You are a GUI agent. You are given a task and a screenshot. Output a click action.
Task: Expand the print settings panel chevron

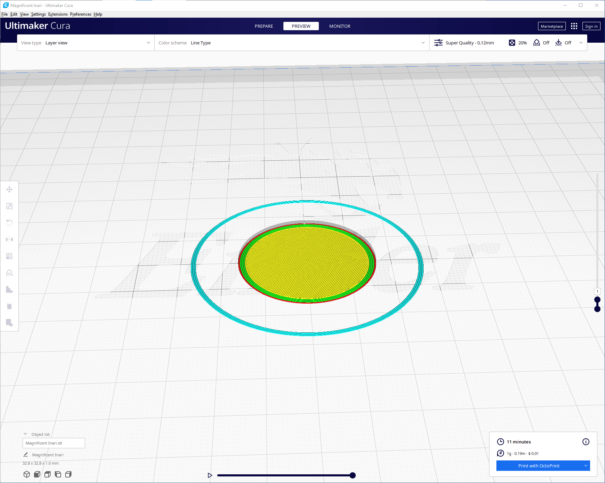coord(581,43)
